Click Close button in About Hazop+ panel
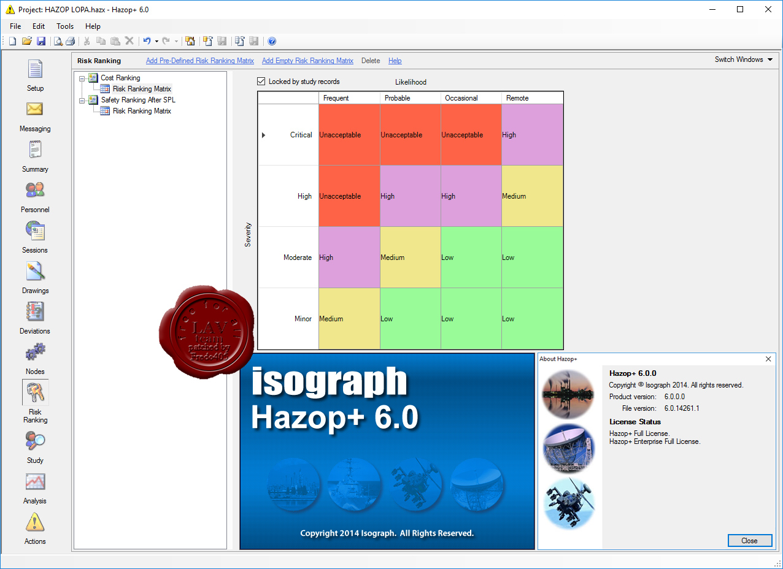The width and height of the screenshot is (783, 569). 749,541
